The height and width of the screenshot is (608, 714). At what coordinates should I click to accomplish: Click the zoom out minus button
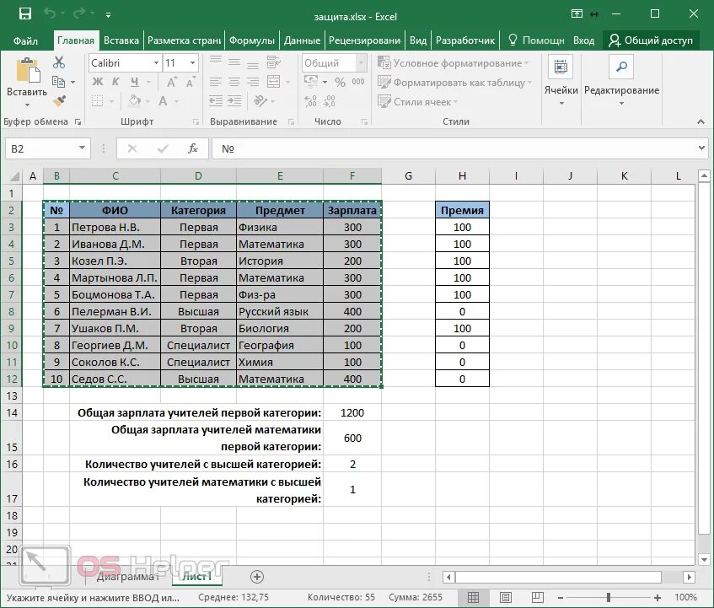pyautogui.click(x=561, y=598)
